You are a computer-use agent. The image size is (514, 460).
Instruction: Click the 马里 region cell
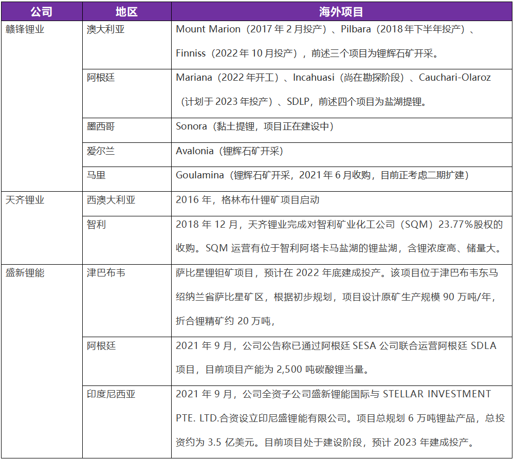(126, 179)
